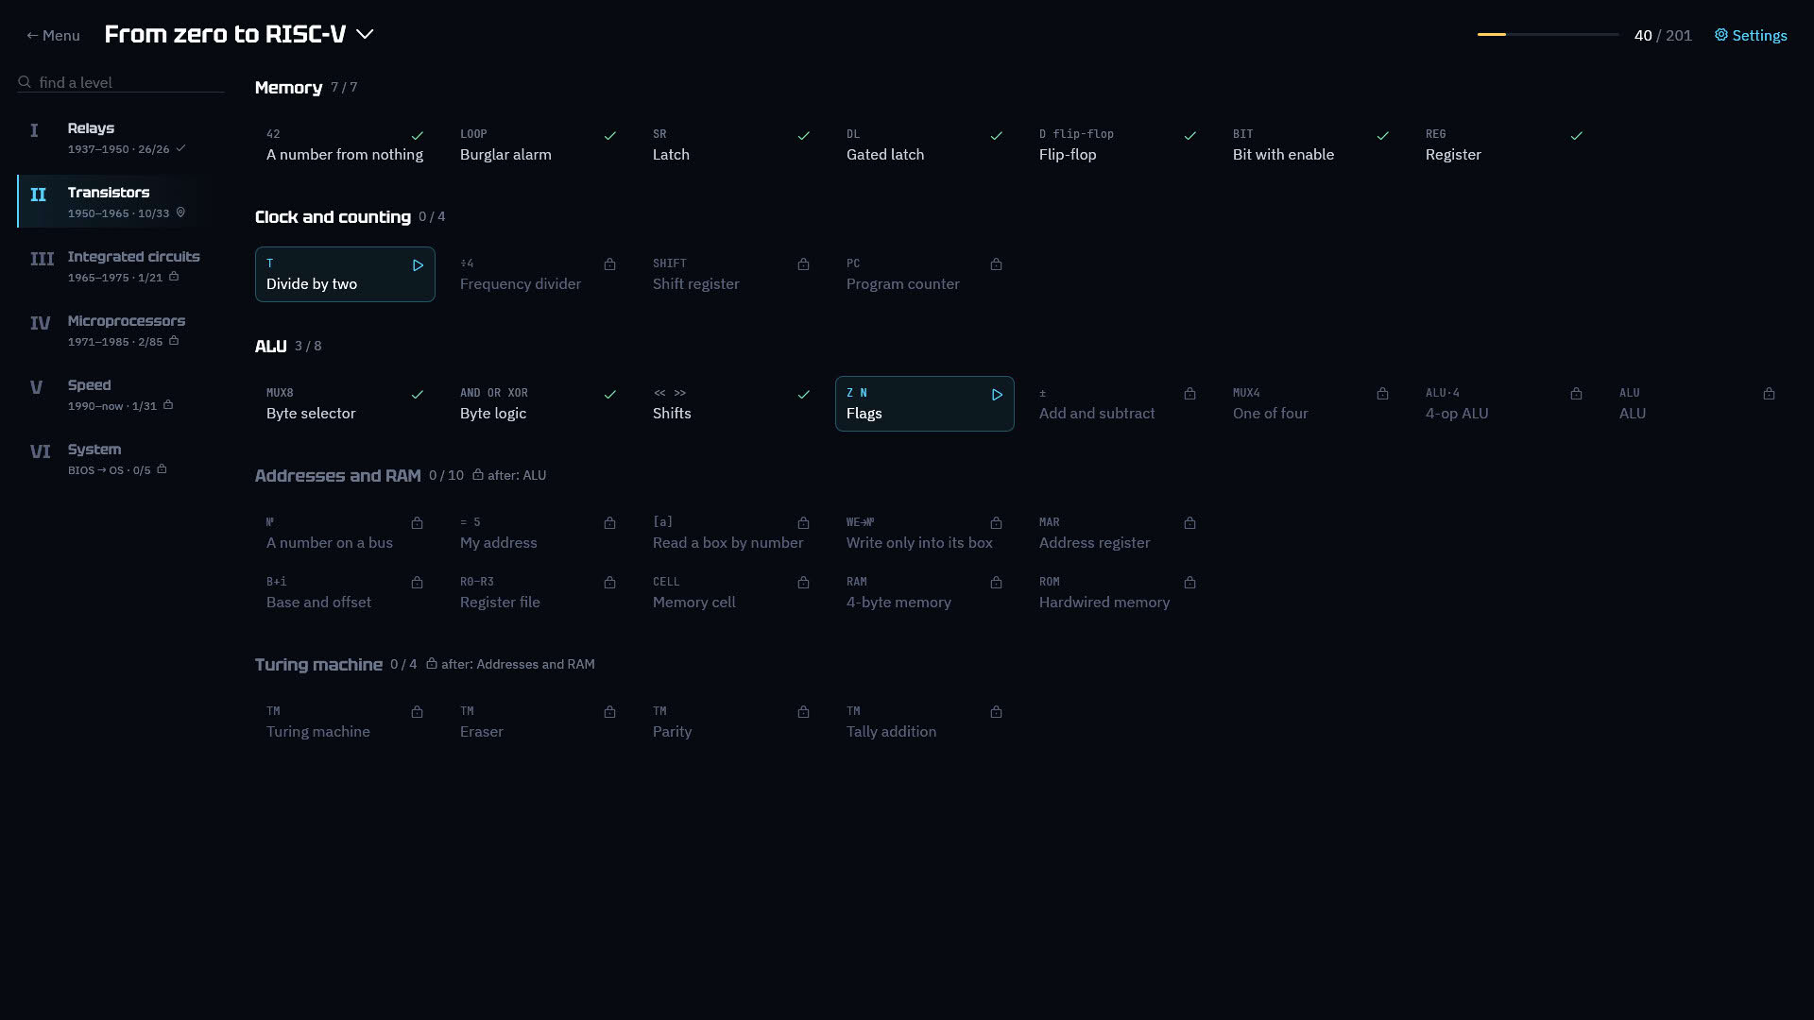The width and height of the screenshot is (1814, 1020).
Task: Click the overall progress bar
Action: (x=1548, y=35)
